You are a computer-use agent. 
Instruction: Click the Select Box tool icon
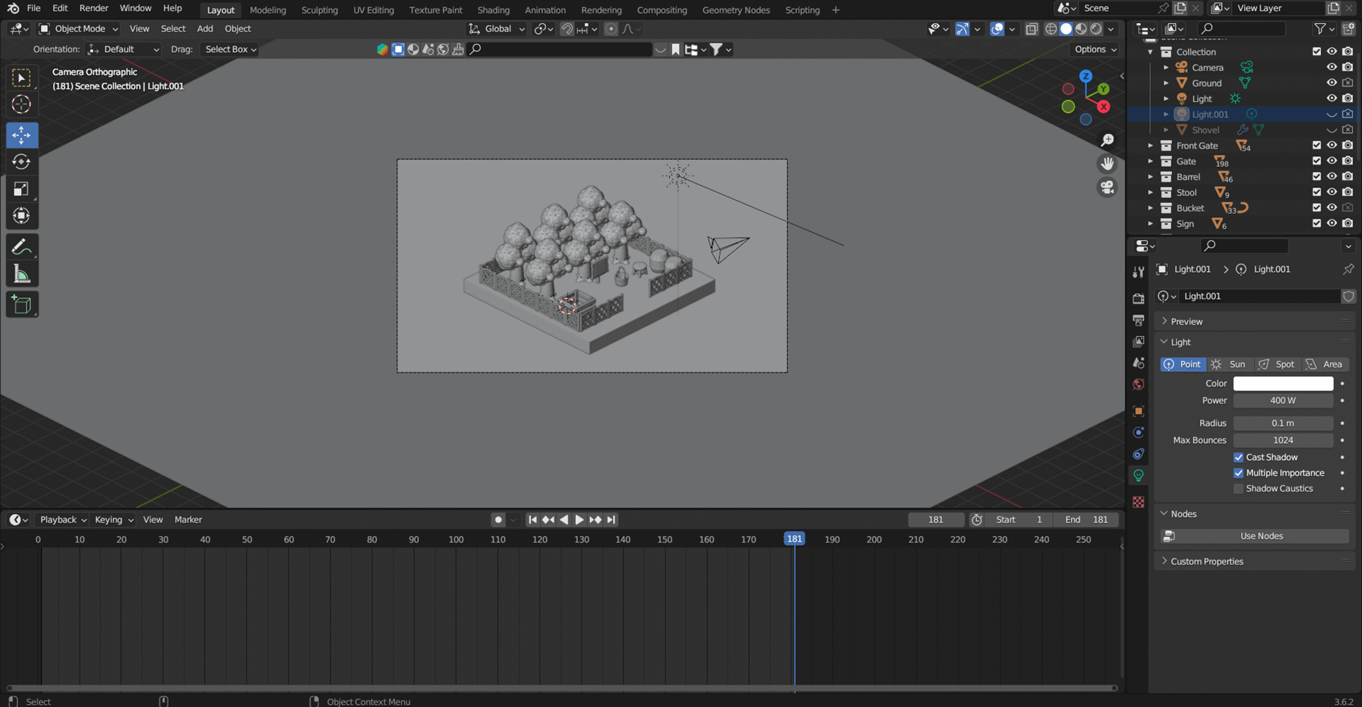click(22, 78)
